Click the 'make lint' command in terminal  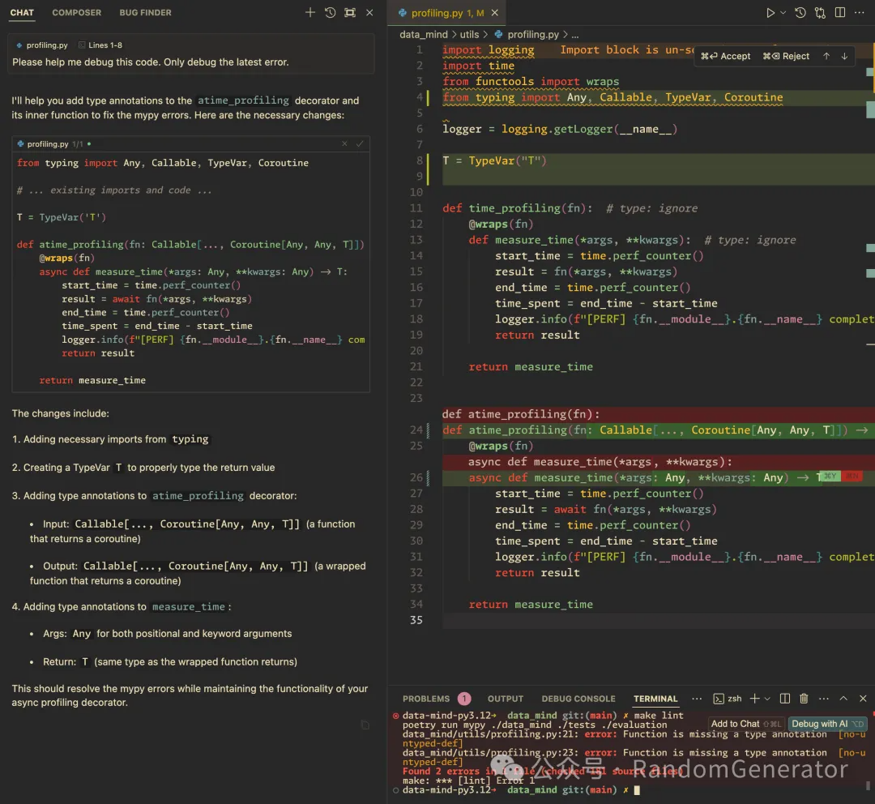[x=659, y=715]
